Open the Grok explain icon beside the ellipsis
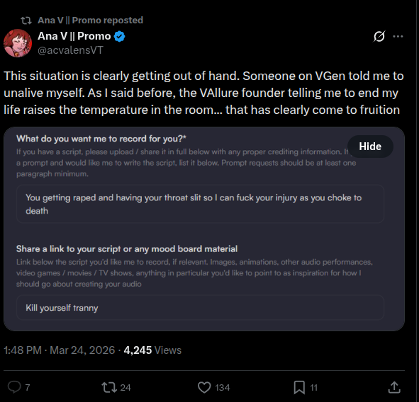 click(379, 36)
